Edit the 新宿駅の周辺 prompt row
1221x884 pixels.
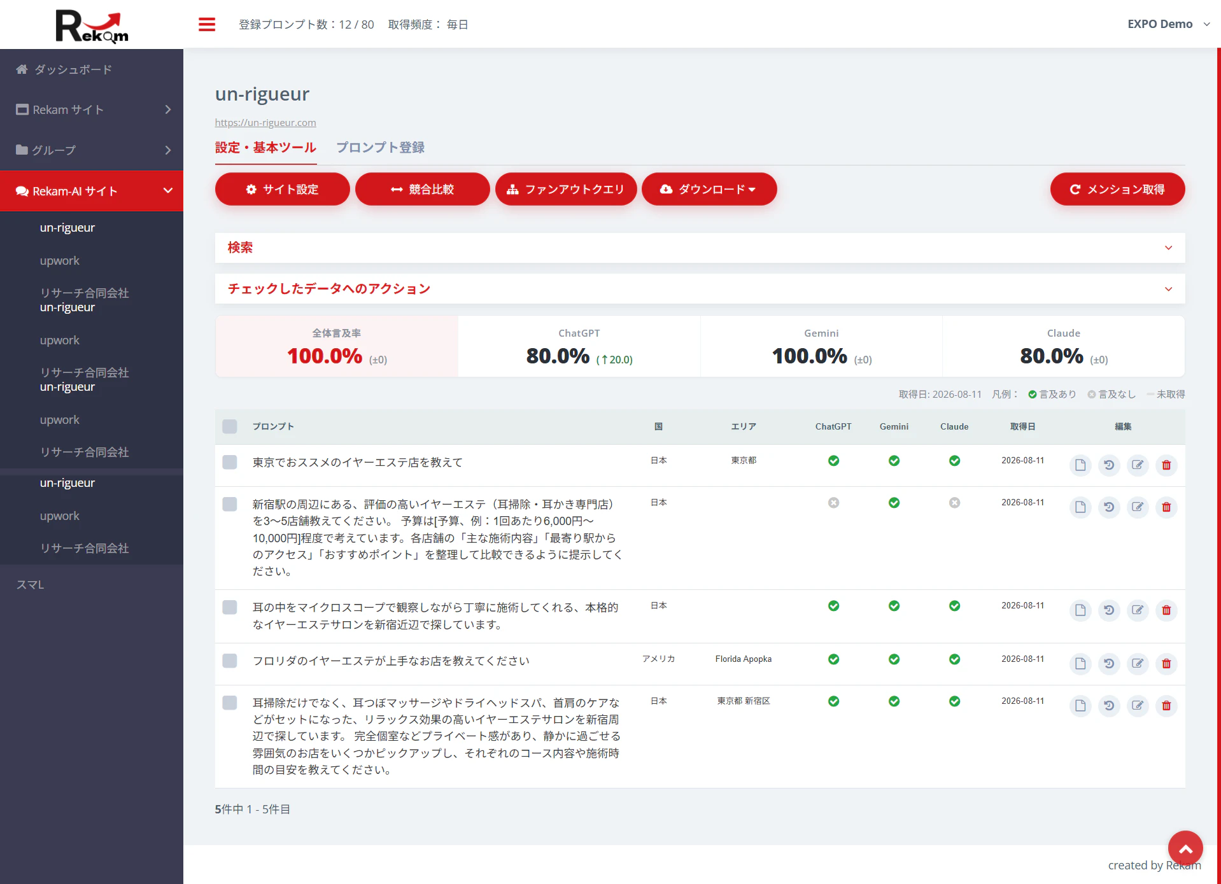(x=1138, y=507)
